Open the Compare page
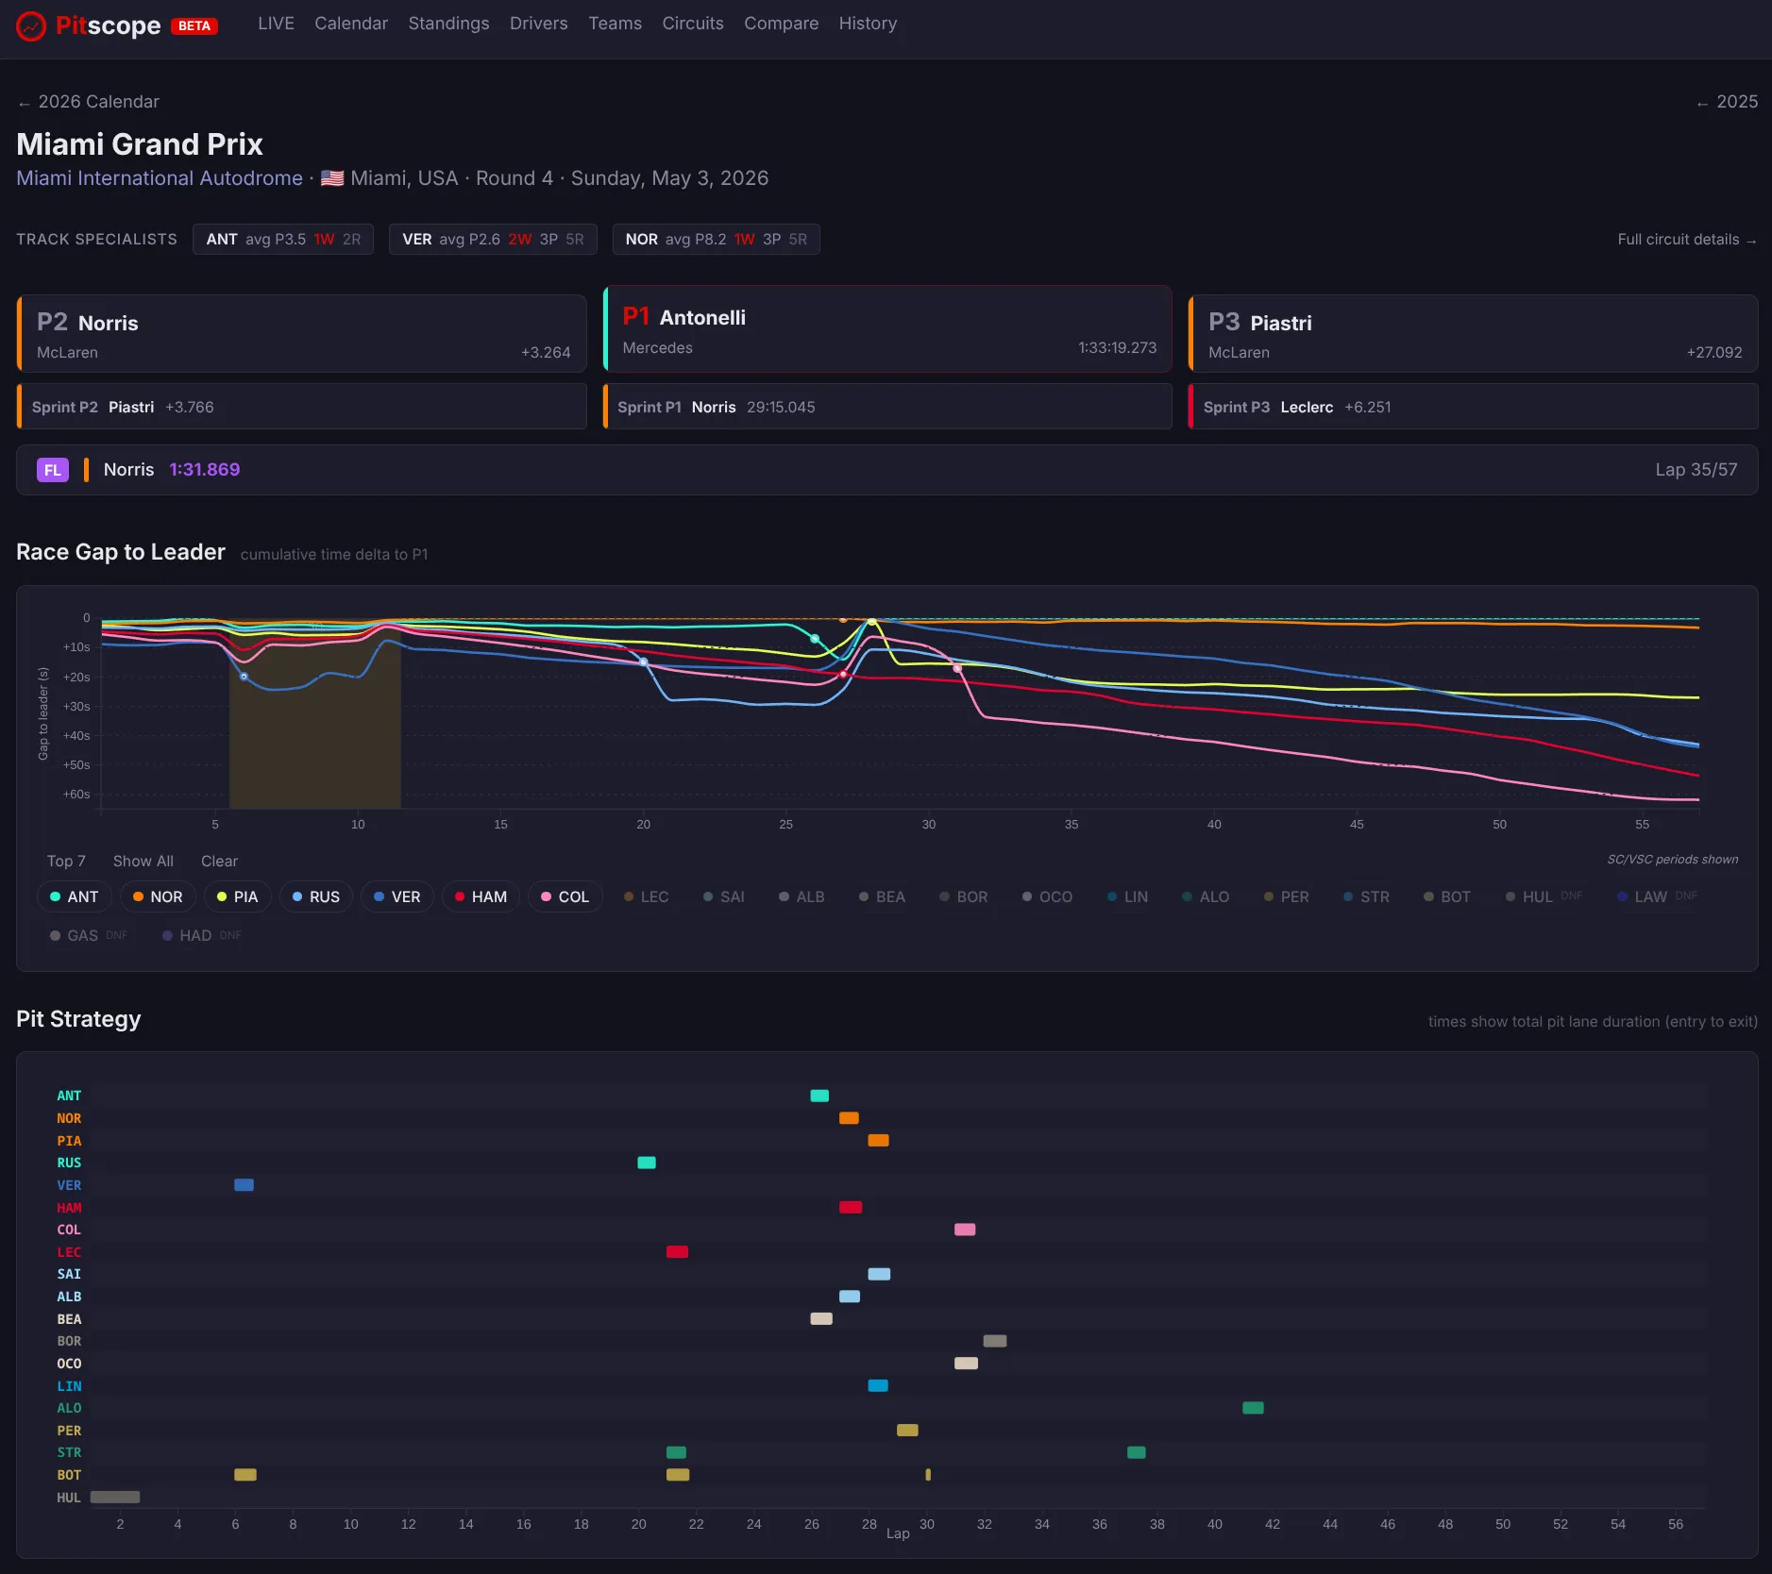This screenshot has width=1772, height=1574. (781, 24)
